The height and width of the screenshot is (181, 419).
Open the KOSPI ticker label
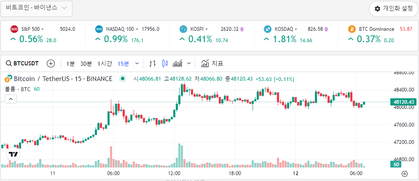click(197, 29)
